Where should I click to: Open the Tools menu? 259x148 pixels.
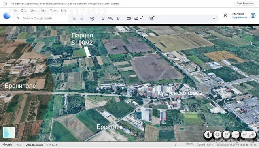click(x=53, y=11)
